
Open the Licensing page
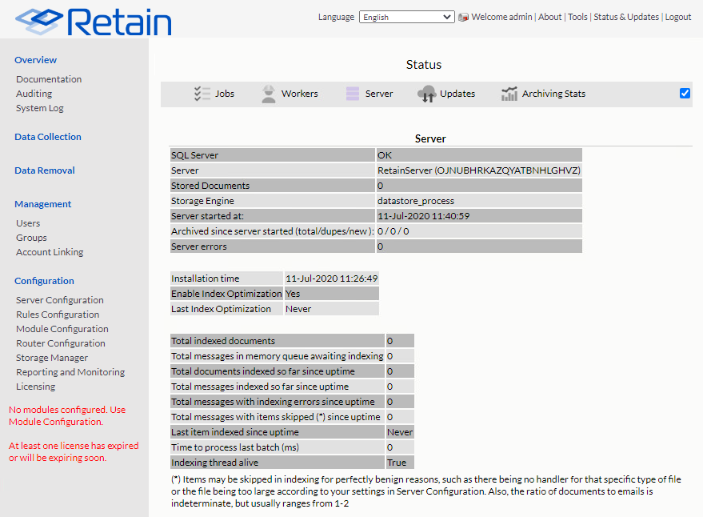pyautogui.click(x=36, y=387)
